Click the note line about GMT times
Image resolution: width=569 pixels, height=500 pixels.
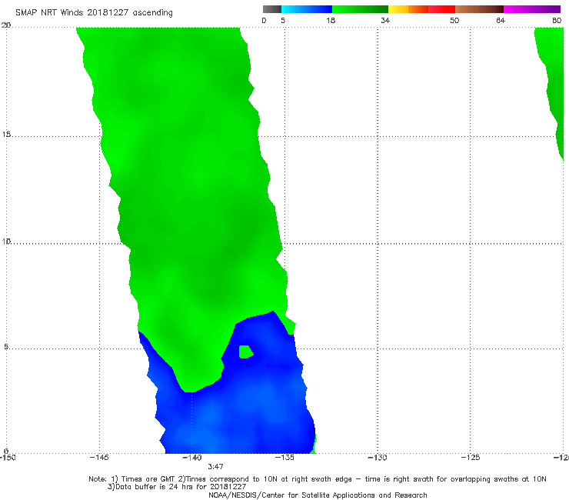click(318, 479)
